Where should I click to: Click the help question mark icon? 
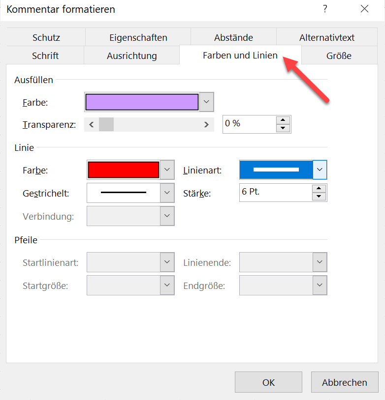pyautogui.click(x=325, y=9)
